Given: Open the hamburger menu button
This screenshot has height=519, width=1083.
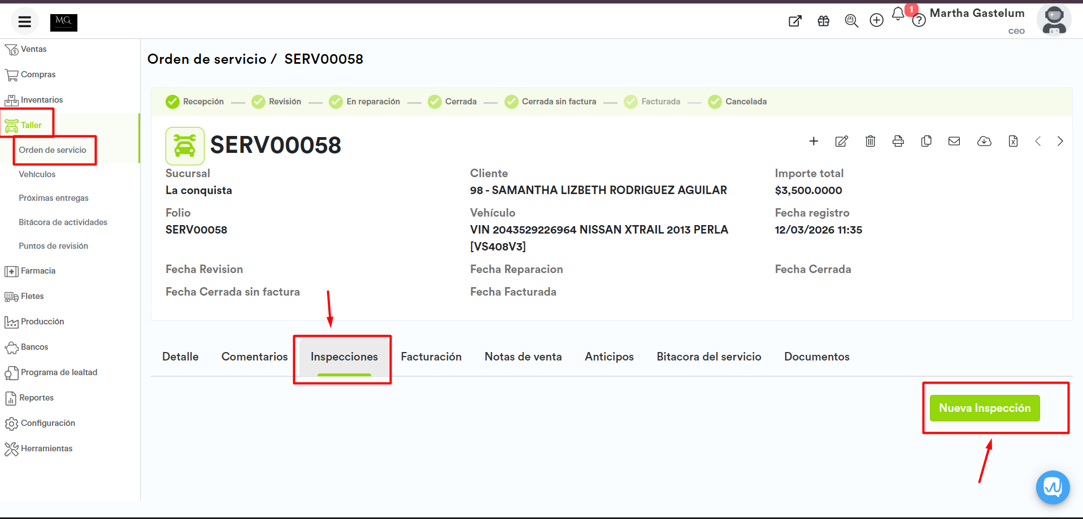Looking at the screenshot, I should click(x=24, y=21).
